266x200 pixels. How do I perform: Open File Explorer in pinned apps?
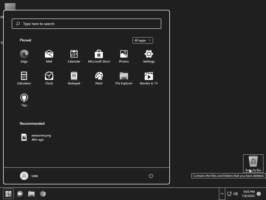pos(124,78)
